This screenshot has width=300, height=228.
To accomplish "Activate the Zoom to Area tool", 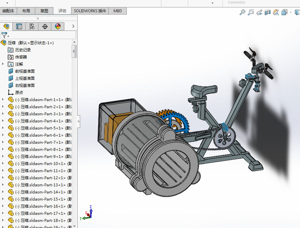I will click(251, 12).
